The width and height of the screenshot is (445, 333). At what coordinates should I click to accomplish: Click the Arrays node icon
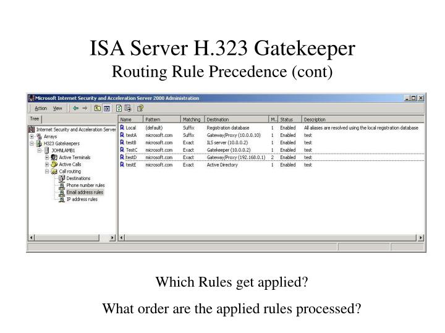(x=39, y=136)
